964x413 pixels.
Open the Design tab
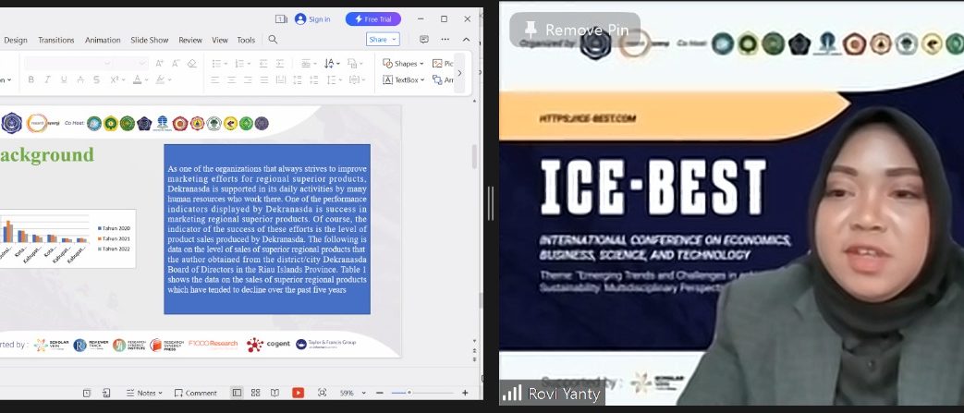coord(16,40)
